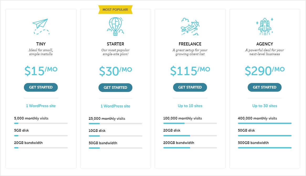Viewport: 306px width, 176px height.
Task: Click the STARTER plan title
Action: point(115,44)
